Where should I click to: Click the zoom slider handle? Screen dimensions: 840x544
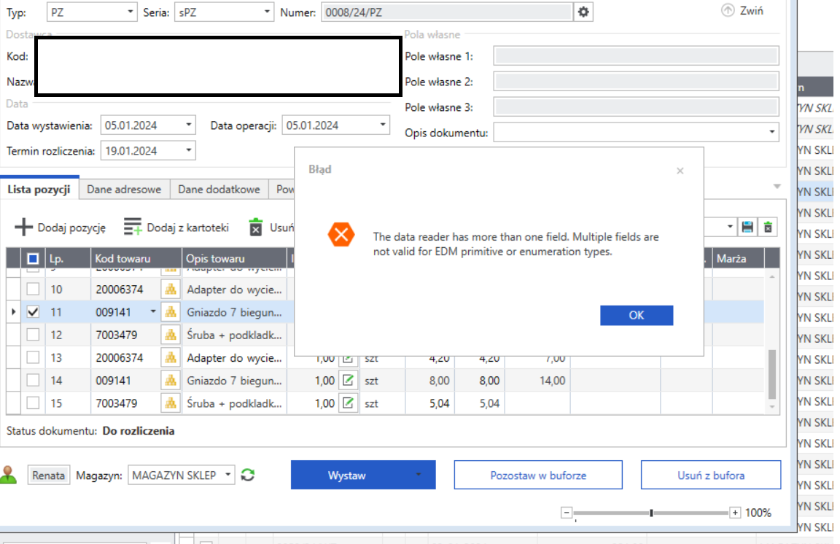(x=651, y=513)
